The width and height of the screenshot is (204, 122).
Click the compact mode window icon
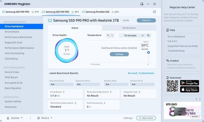pyautogui.click(x=142, y=4)
